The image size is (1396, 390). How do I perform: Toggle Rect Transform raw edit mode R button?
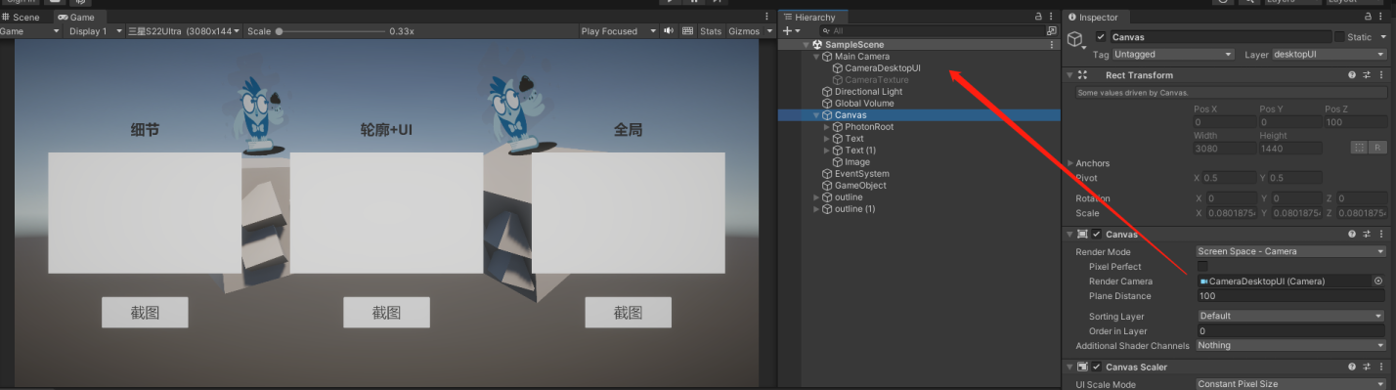(1377, 148)
